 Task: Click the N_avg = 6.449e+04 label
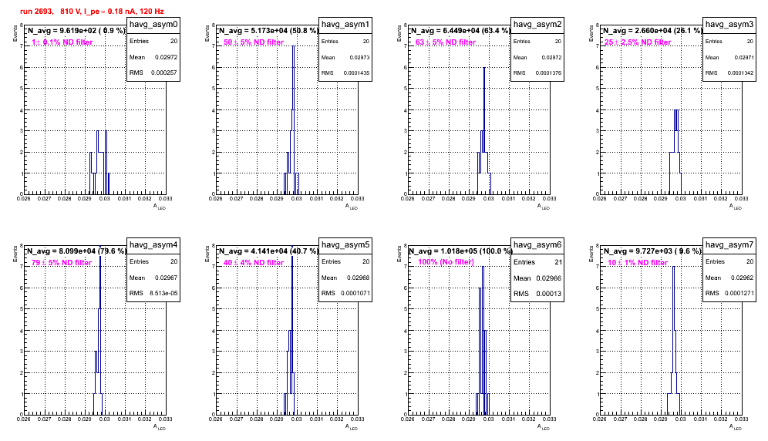460,30
